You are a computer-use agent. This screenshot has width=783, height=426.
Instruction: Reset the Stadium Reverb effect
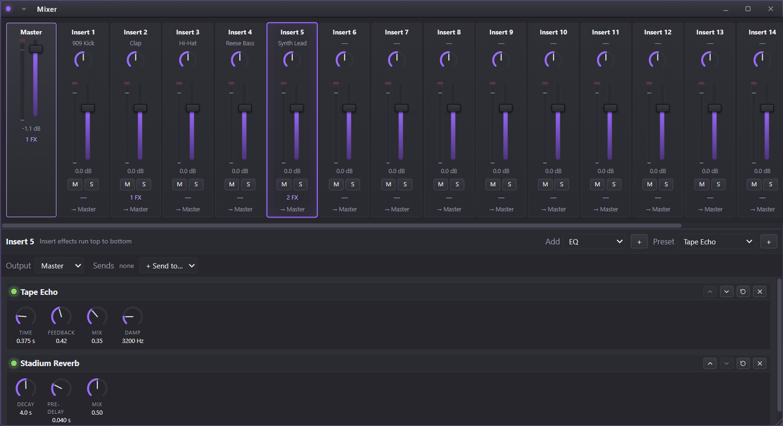click(x=743, y=363)
